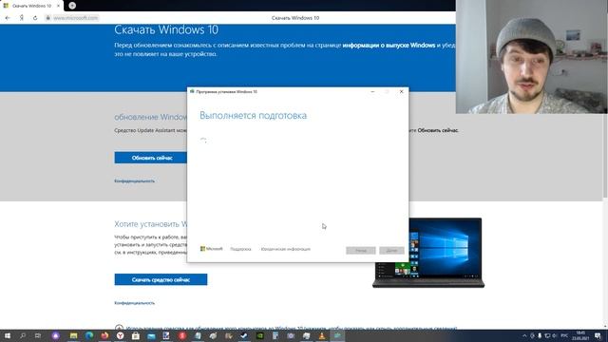
Task: Minimize the Windows 10 setup window
Action: tap(372, 92)
